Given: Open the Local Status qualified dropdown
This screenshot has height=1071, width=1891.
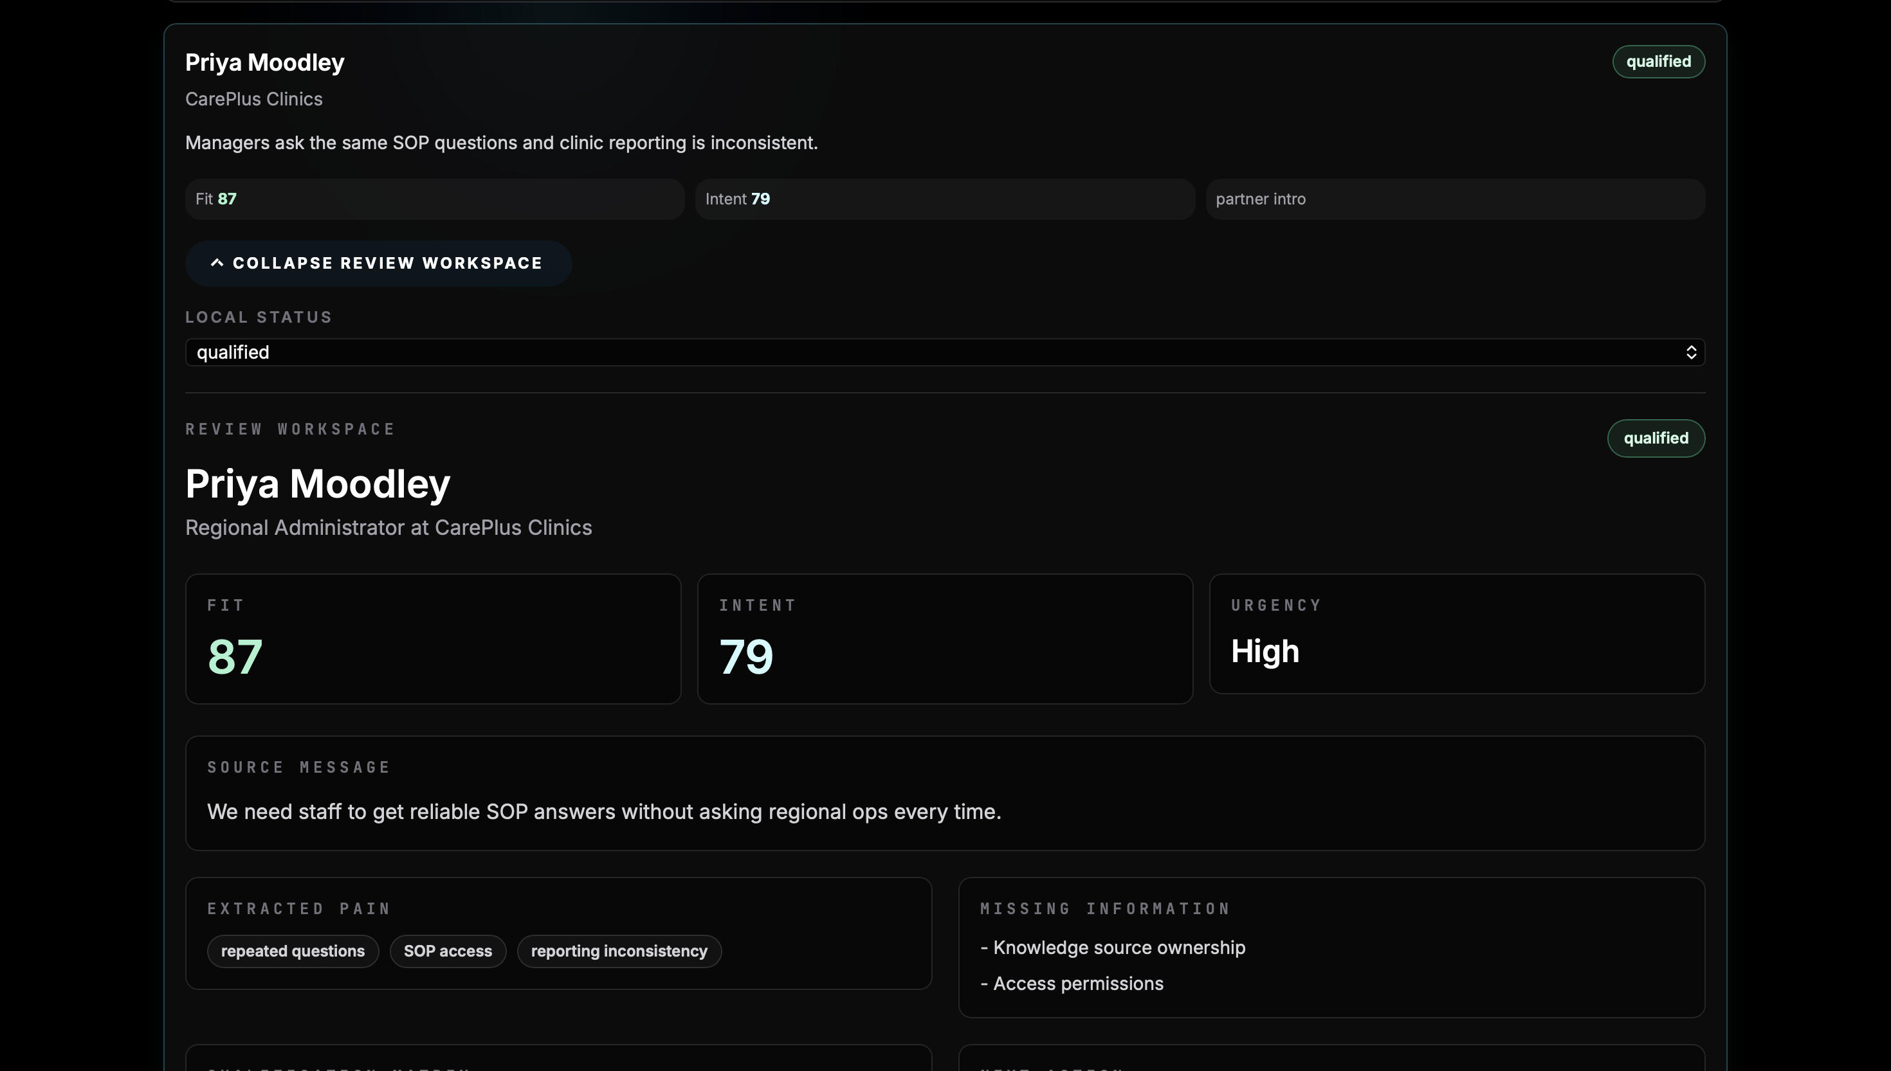Looking at the screenshot, I should [945, 352].
